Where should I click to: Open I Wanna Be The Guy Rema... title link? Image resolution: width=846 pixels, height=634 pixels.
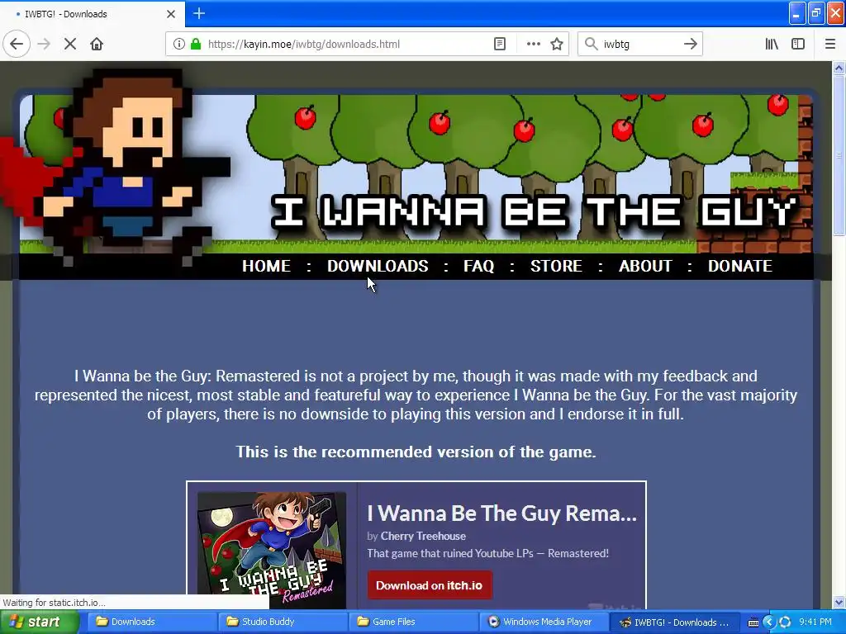[501, 513]
